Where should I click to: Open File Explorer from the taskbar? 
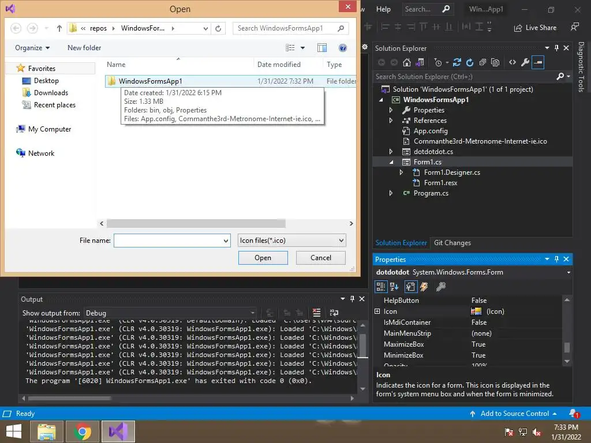[x=47, y=431]
